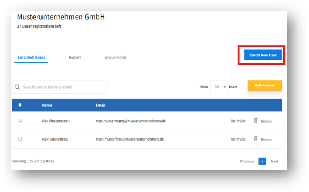This screenshot has width=309, height=192.
Task: Click the yellow Bulk Remove button
Action: (x=265, y=85)
